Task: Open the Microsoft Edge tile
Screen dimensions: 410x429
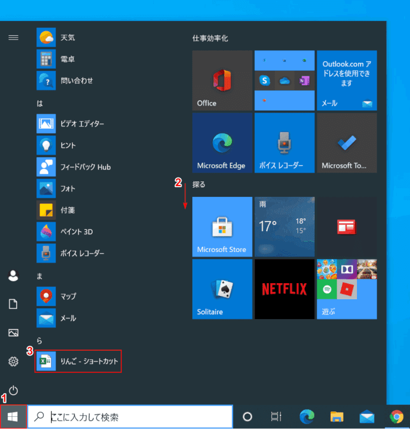Action: click(222, 143)
